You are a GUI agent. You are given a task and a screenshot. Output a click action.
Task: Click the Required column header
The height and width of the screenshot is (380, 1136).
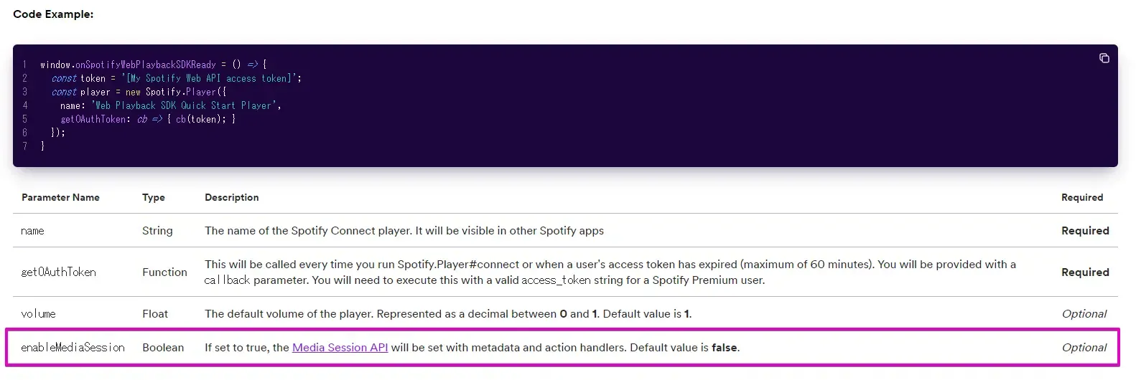pyautogui.click(x=1082, y=197)
